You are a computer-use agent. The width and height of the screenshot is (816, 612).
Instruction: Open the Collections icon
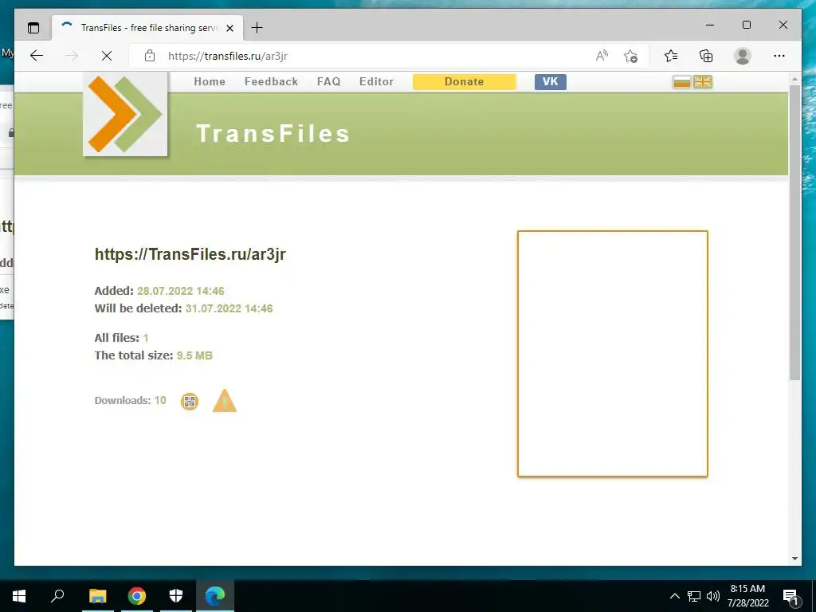(706, 56)
